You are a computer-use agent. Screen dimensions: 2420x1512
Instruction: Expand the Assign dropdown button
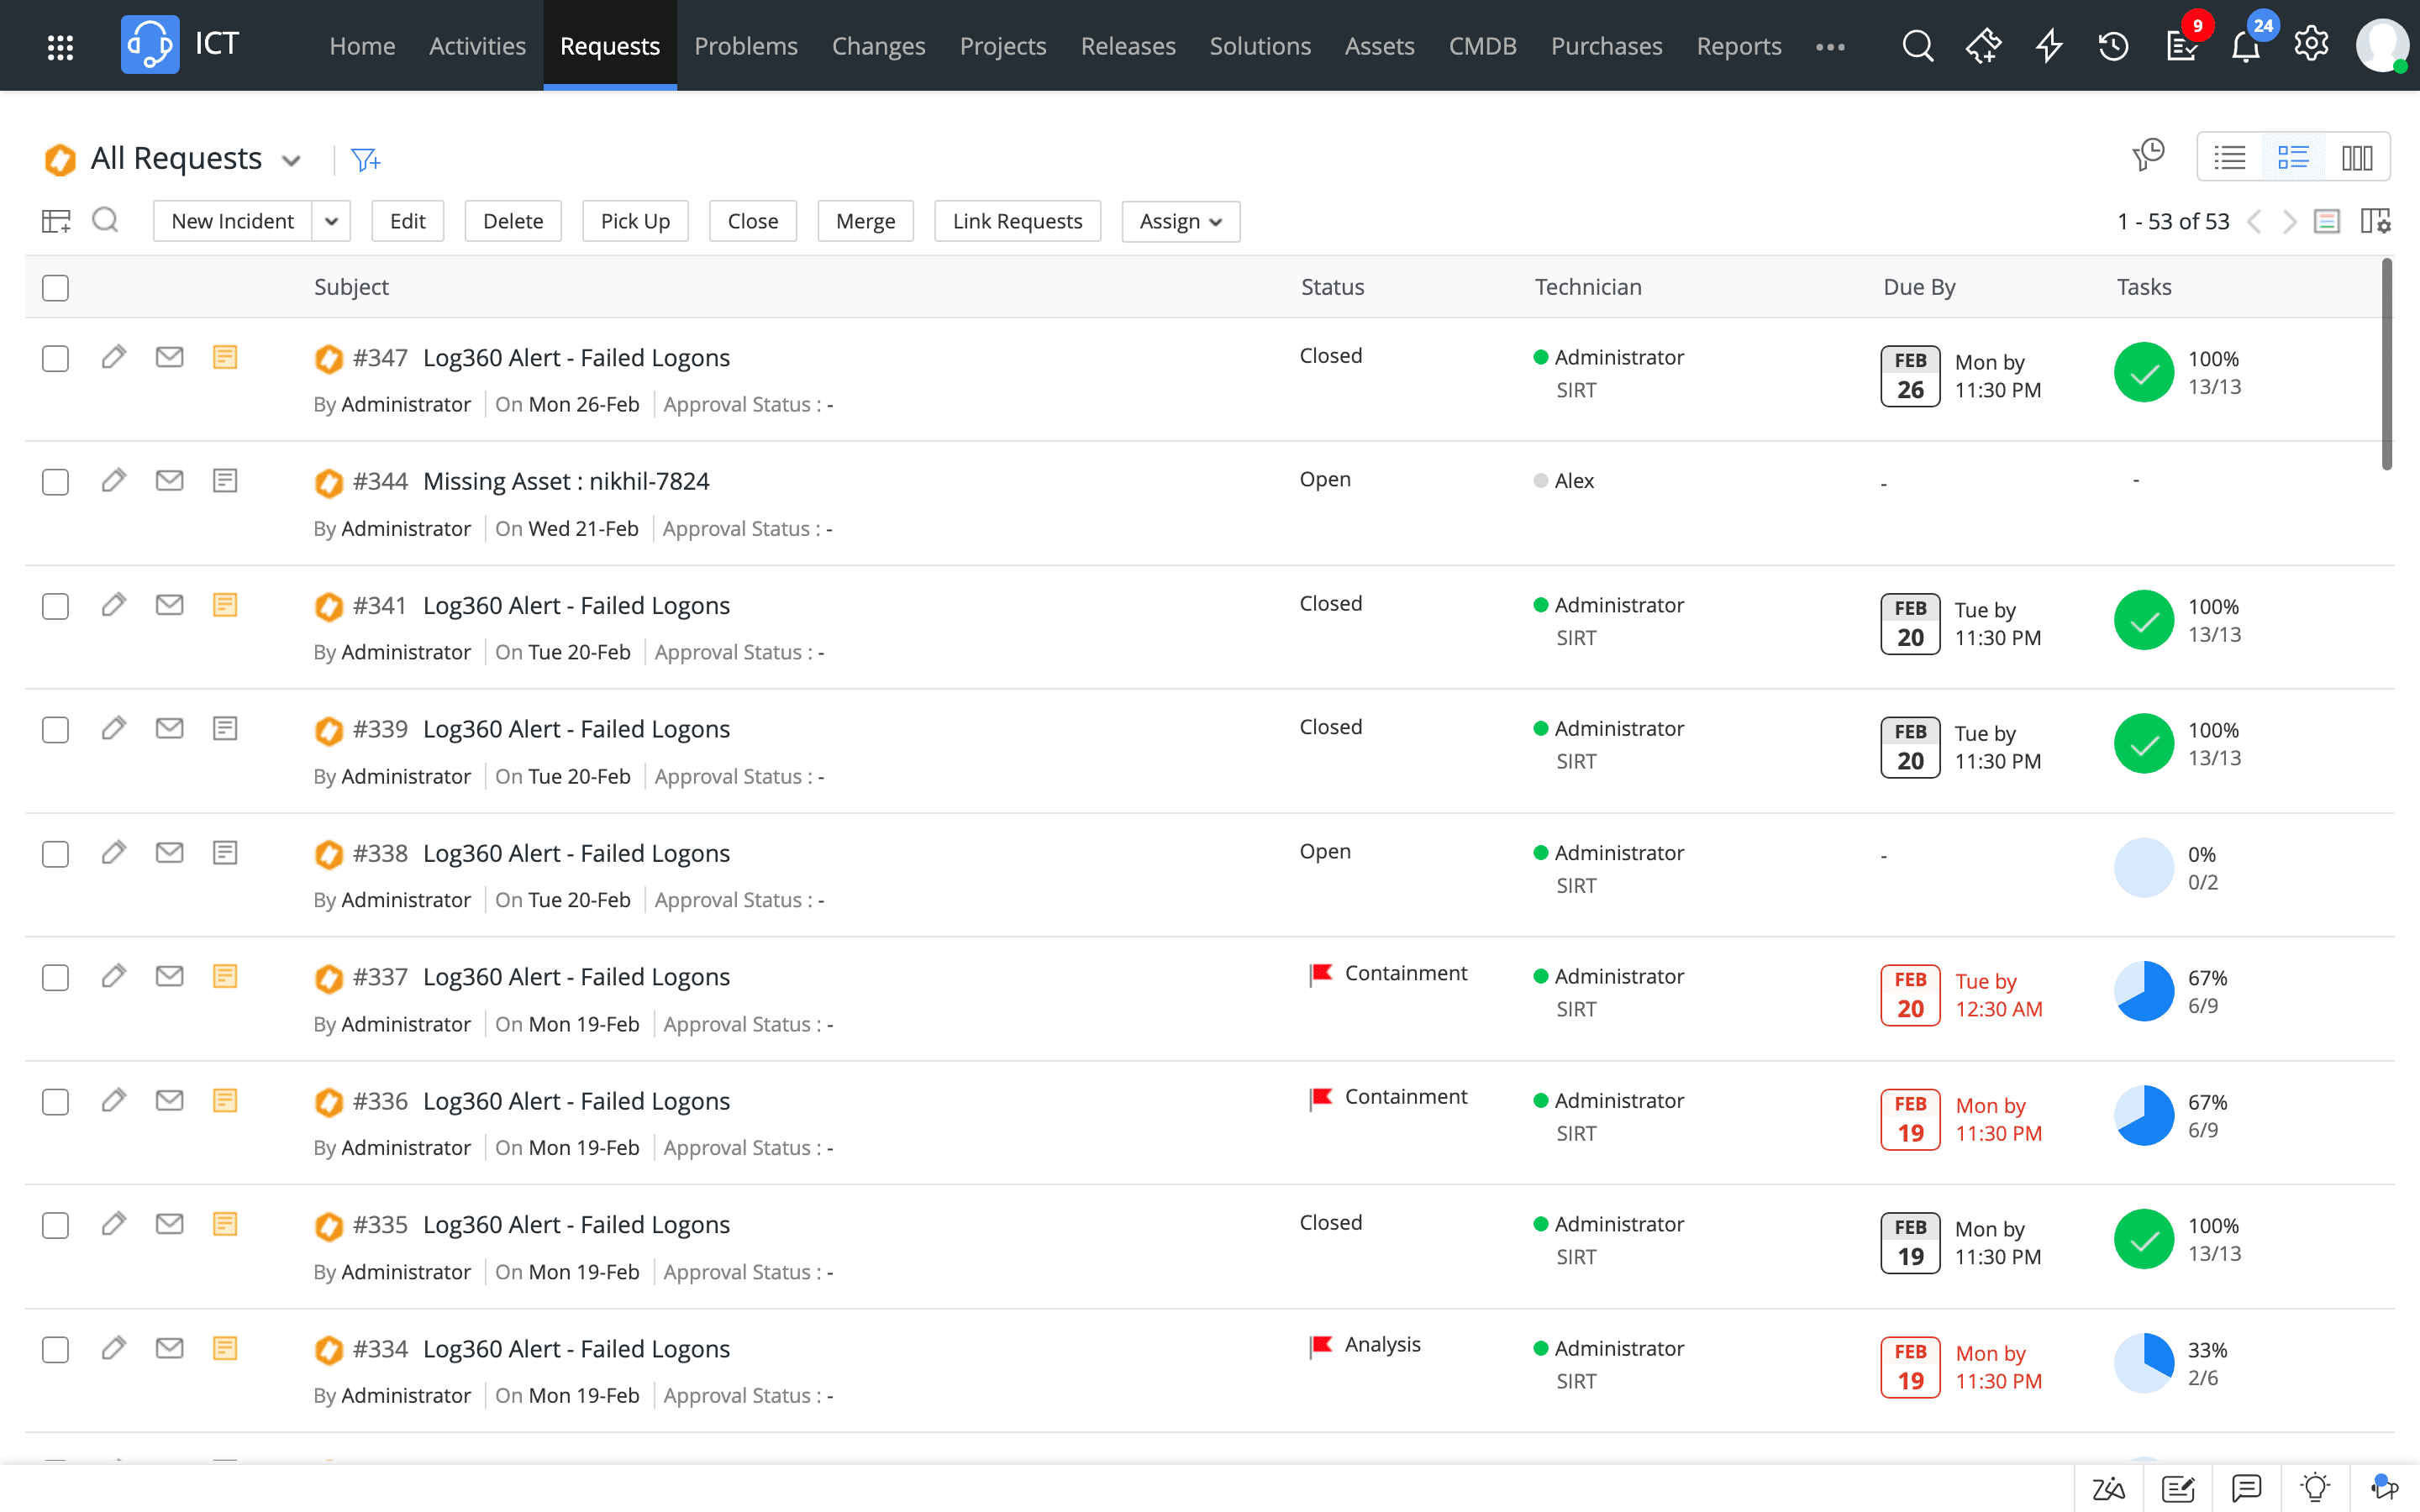[x=1180, y=221]
